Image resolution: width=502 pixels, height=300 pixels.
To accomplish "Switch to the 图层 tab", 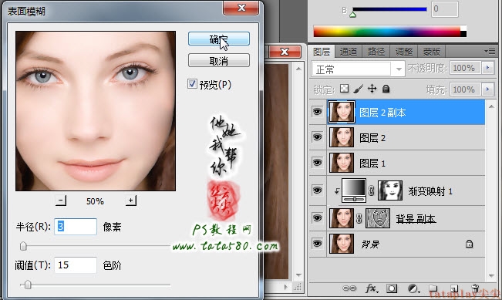I will tap(322, 52).
